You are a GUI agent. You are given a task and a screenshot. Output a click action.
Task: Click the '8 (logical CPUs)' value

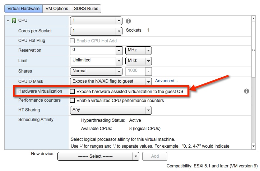145,129
